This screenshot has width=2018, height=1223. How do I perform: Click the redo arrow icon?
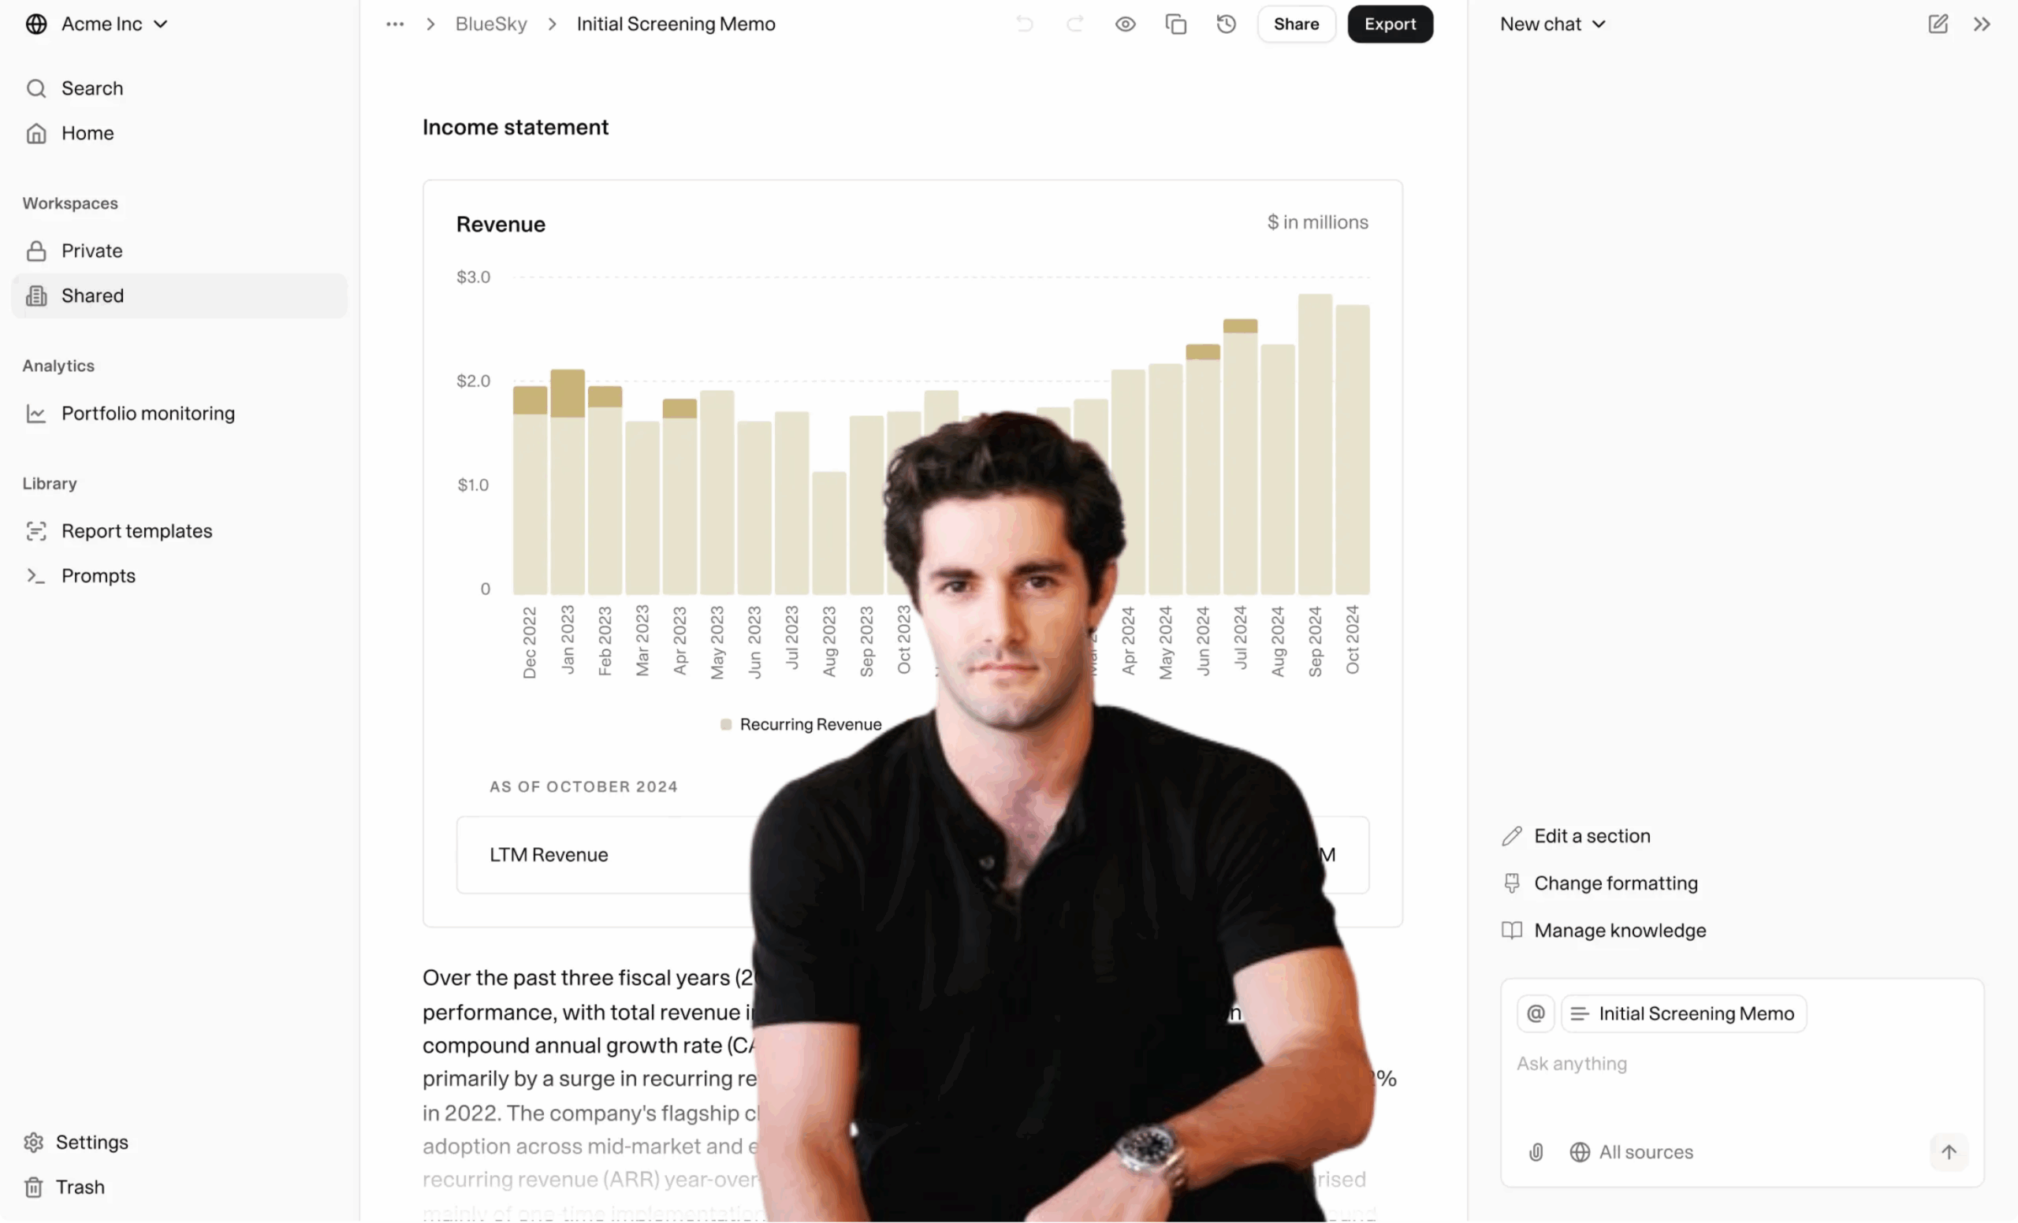coord(1074,24)
